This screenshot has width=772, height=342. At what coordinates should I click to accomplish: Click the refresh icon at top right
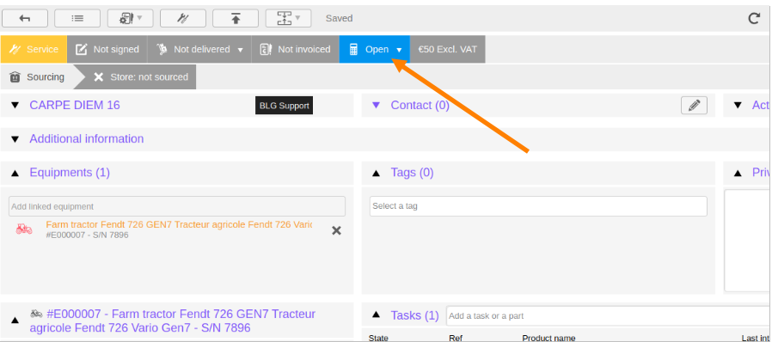[x=754, y=18]
